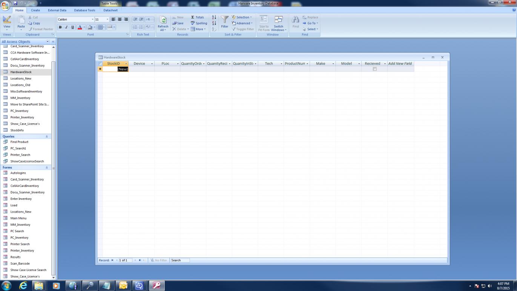Screen dimensions: 517x291
Task: Switch to the Home ribbon tab
Action: point(19,10)
